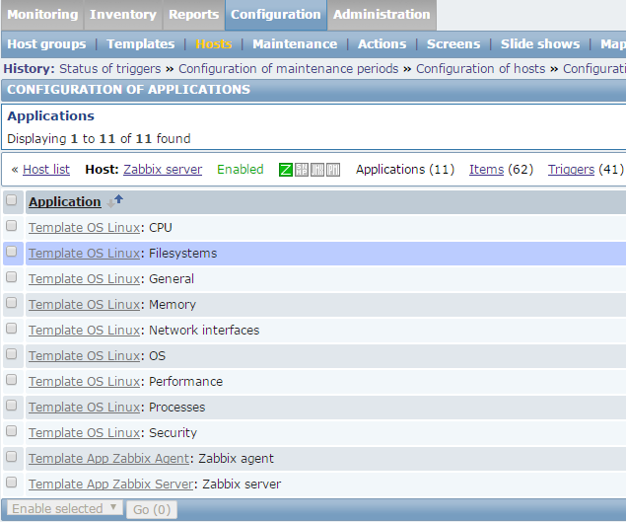Check the Zabbix agent application checkbox
Image resolution: width=626 pixels, height=522 pixels.
(x=12, y=457)
